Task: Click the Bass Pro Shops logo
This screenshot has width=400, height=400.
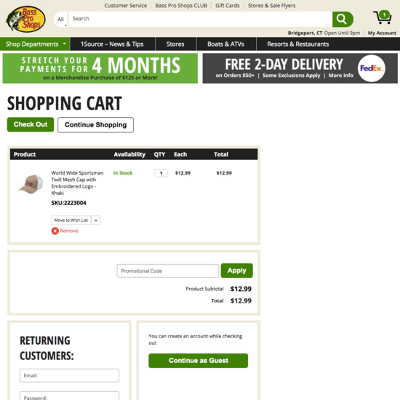Action: (25, 19)
